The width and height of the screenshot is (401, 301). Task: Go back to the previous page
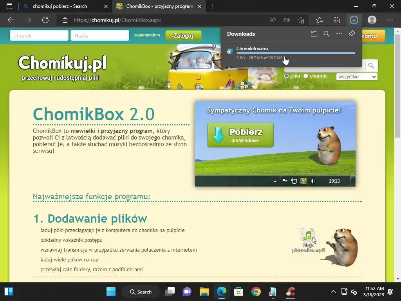(11, 20)
